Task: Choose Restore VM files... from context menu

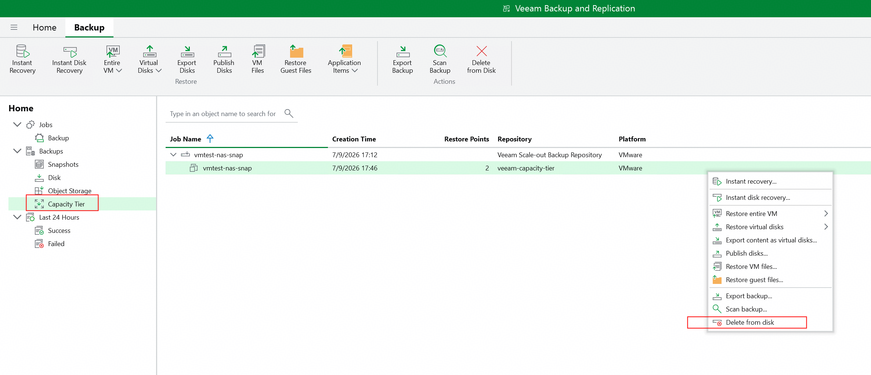Action: (x=770, y=267)
